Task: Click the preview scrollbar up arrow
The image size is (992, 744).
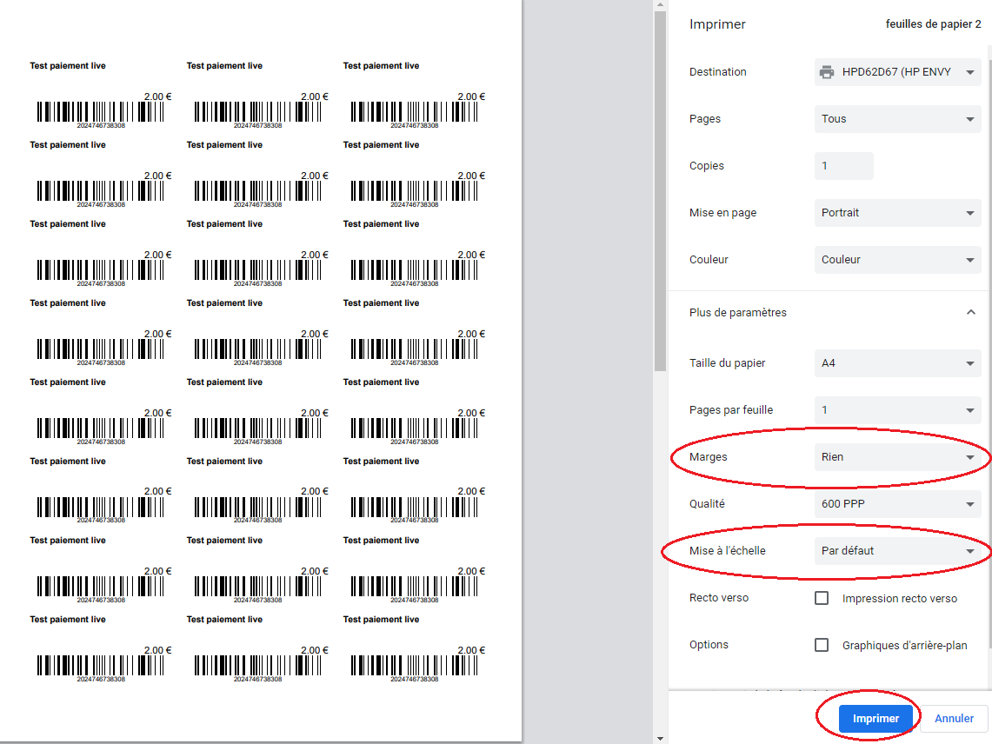Action: pyautogui.click(x=660, y=5)
